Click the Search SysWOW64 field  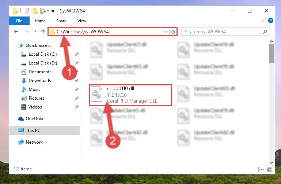pos(225,32)
